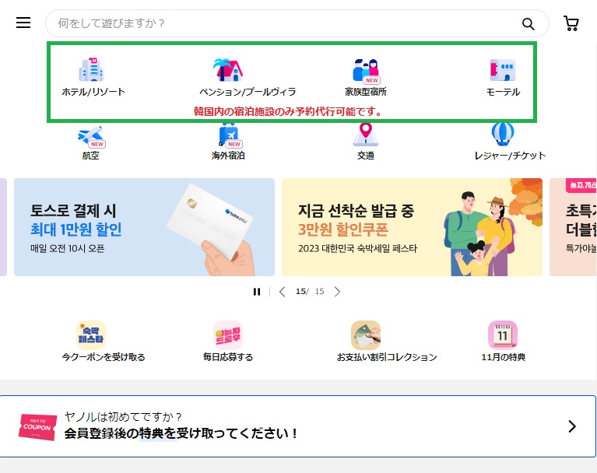597x473 pixels.
Task: Open the レジャー/チケット category
Action: [503, 135]
